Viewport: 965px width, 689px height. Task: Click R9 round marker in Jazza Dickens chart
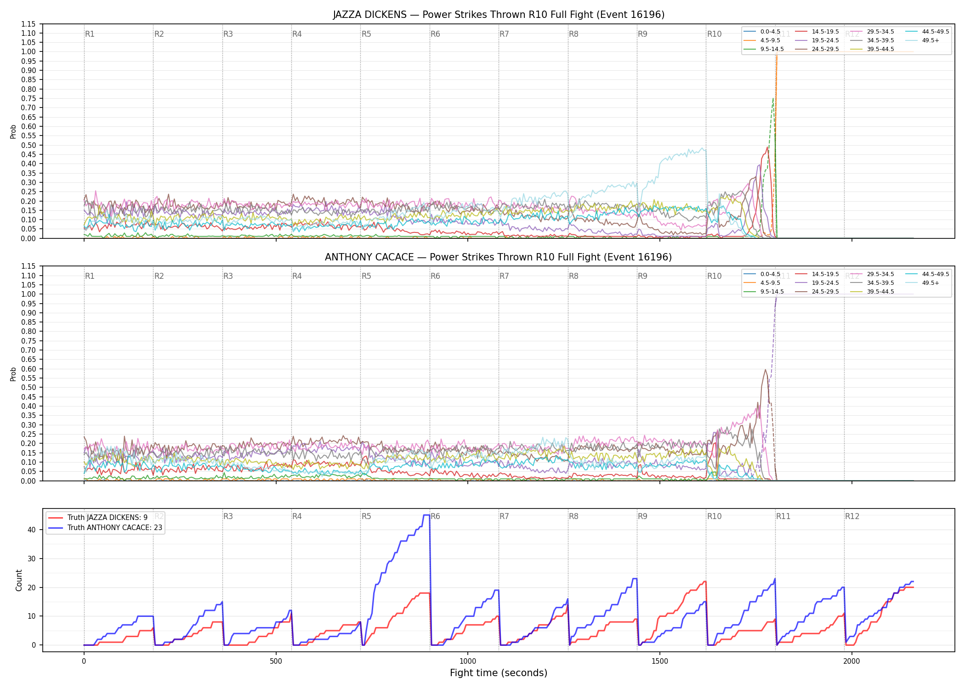(642, 34)
